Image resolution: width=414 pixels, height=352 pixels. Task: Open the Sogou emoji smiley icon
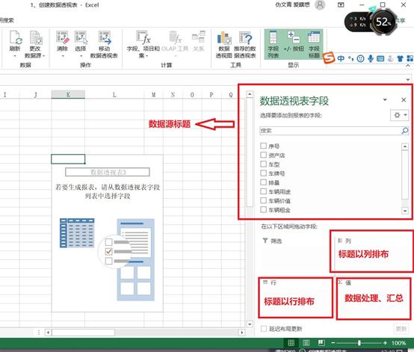click(x=360, y=58)
